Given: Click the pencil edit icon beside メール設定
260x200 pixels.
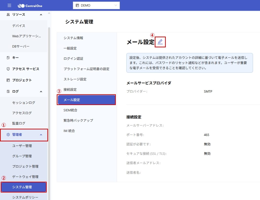Looking at the screenshot, I should tap(160, 42).
